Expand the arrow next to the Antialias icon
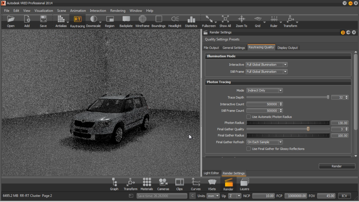This screenshot has width=359, height=202. tap(68, 22)
